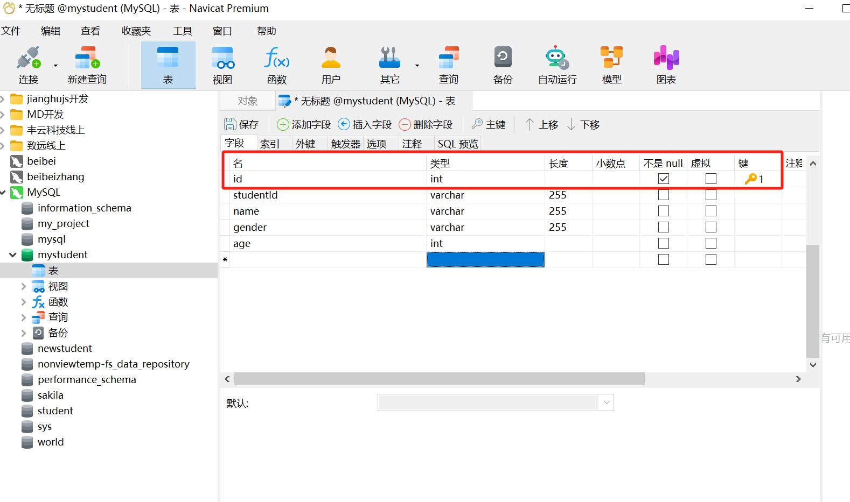This screenshot has width=850, height=502.
Task: Collapse the mystudent database tree node
Action: [x=12, y=255]
